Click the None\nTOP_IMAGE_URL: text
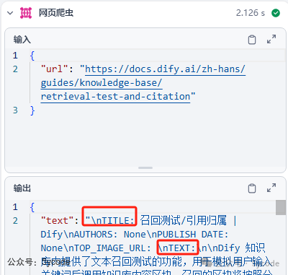The width and height of the screenshot is (288, 275). (x=96, y=248)
